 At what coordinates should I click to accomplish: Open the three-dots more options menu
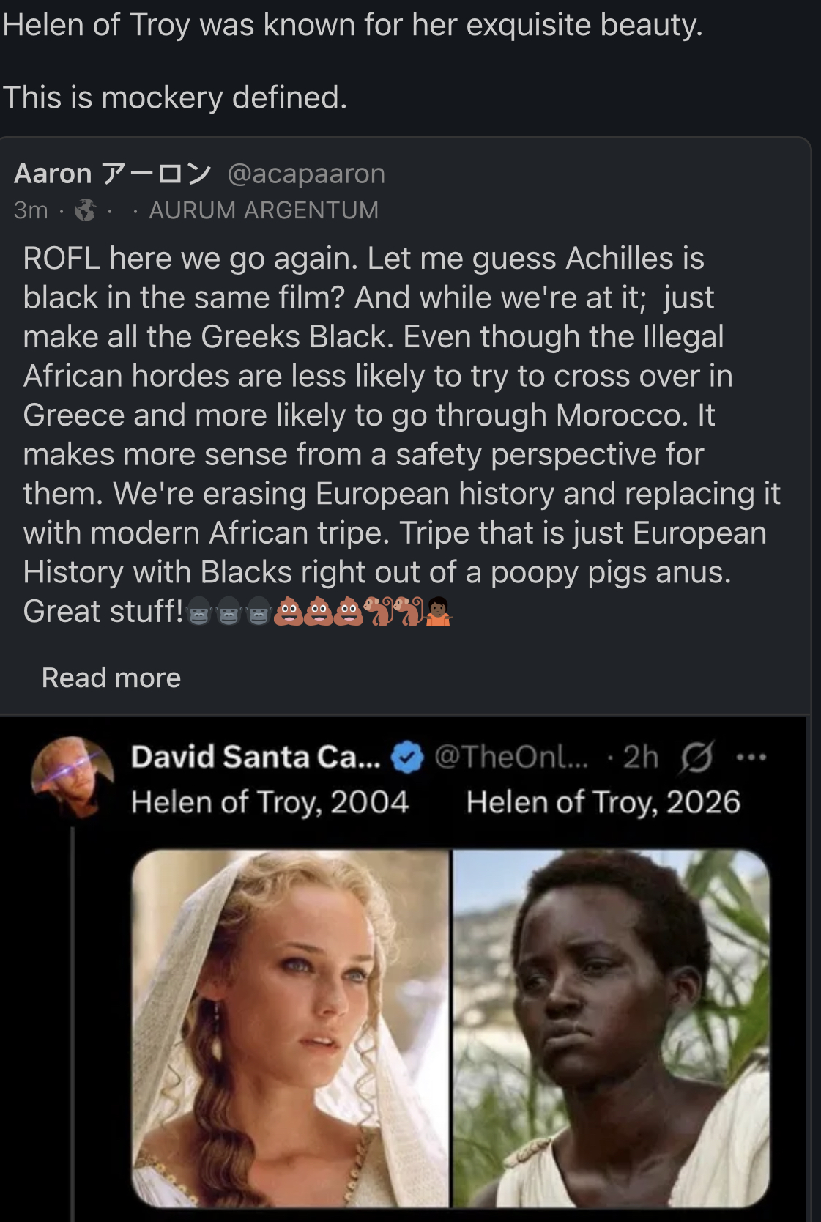click(751, 757)
